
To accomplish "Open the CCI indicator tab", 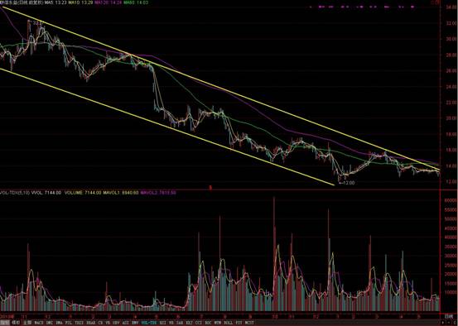I will click(199, 323).
